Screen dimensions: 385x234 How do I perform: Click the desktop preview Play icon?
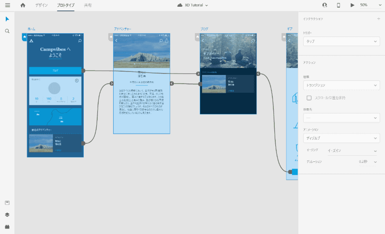coord(352,5)
